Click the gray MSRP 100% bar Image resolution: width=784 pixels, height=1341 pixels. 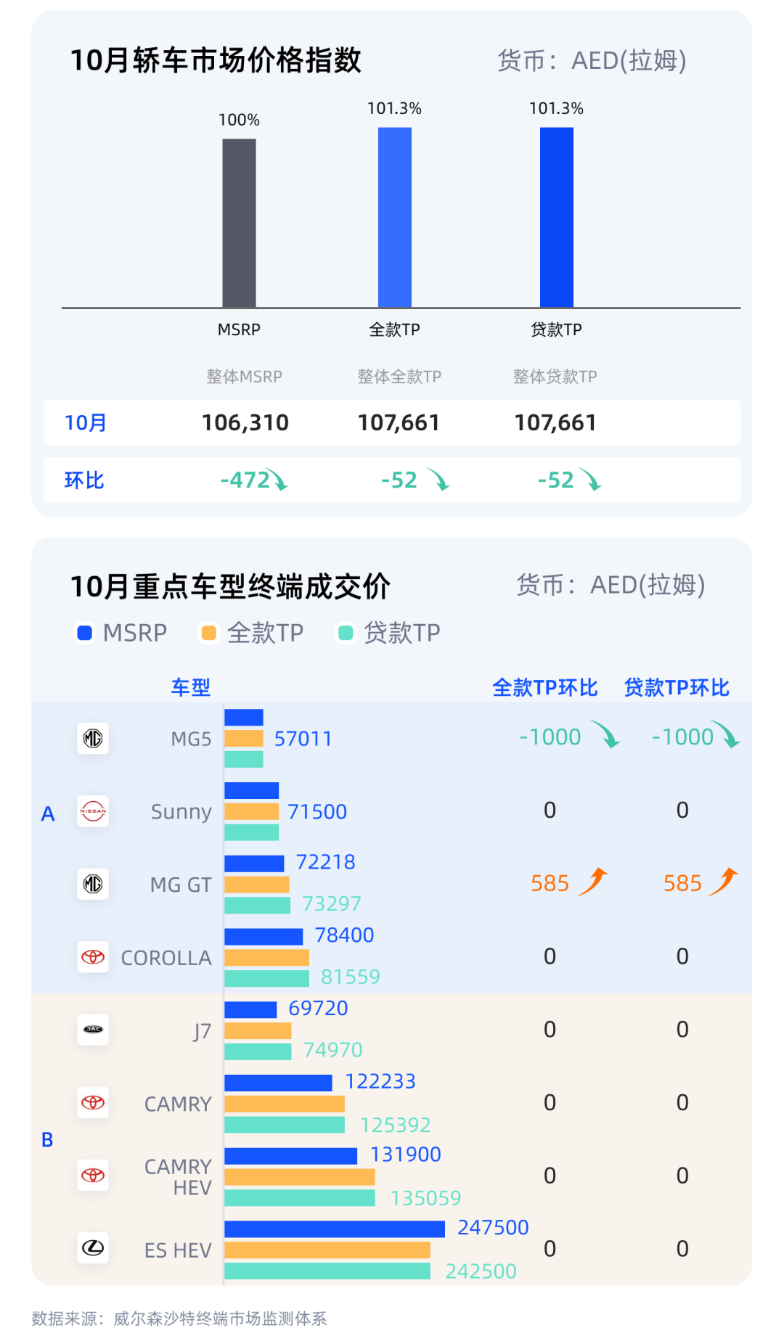(x=239, y=223)
